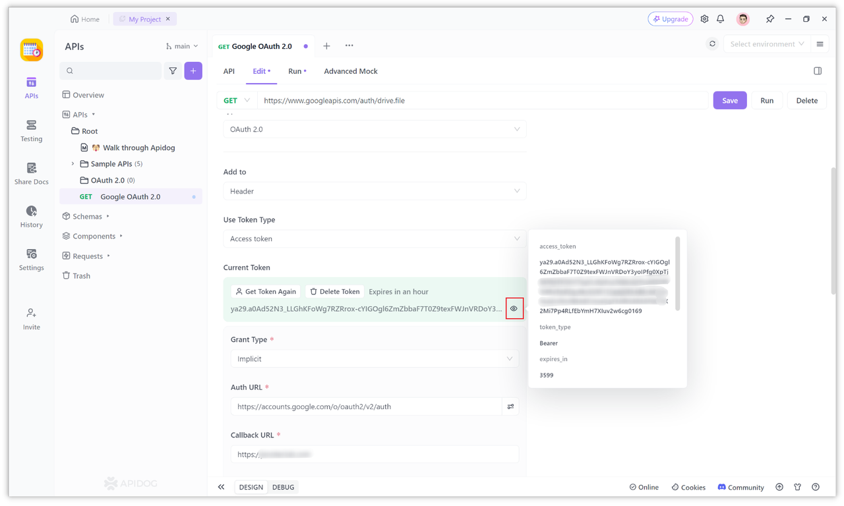Click the Upgrade button

[671, 19]
